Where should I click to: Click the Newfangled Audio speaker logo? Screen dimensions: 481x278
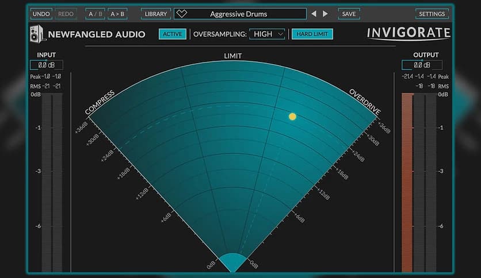click(x=37, y=34)
